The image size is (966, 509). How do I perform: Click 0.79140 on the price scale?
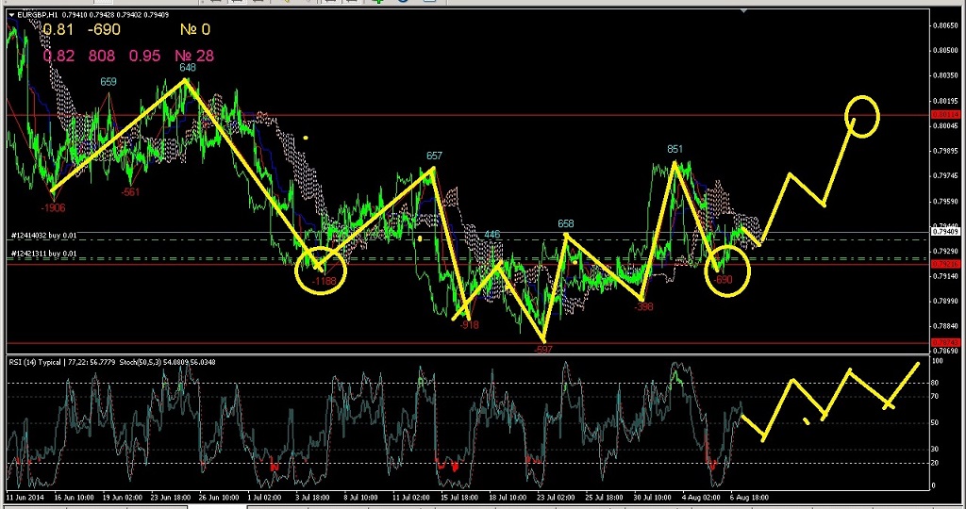click(x=945, y=276)
